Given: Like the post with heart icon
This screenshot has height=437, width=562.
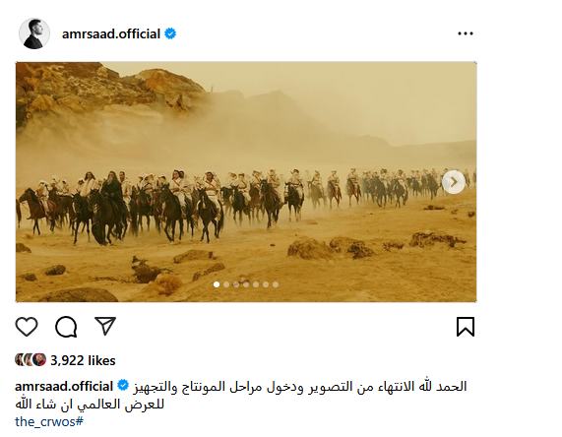Looking at the screenshot, I should point(27,327).
